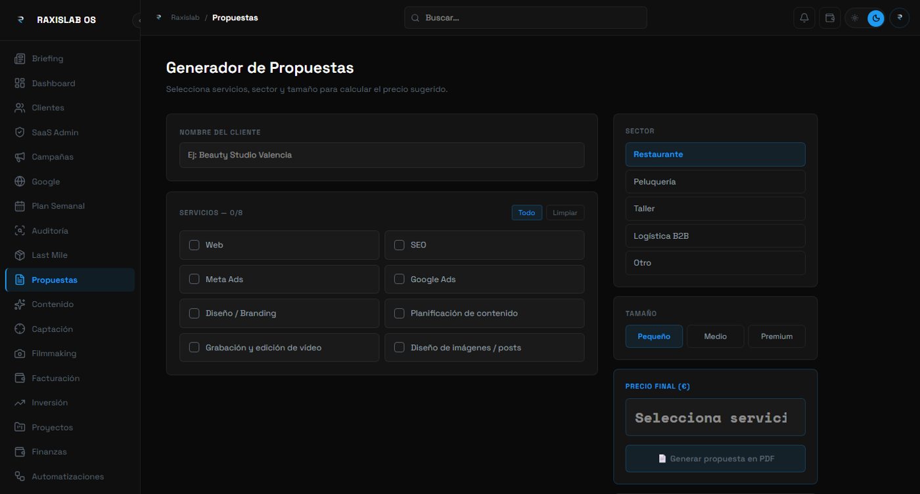Open Facturación in the sidebar
The height and width of the screenshot is (494, 920).
tap(70, 379)
